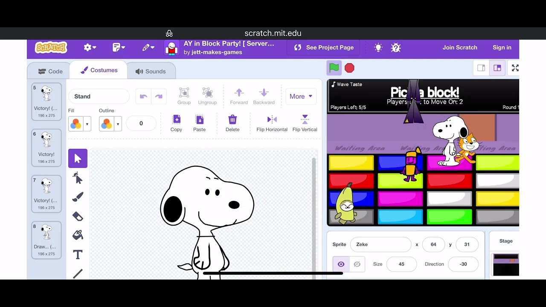Click the Backward layer button
The height and width of the screenshot is (307, 546).
click(x=264, y=96)
